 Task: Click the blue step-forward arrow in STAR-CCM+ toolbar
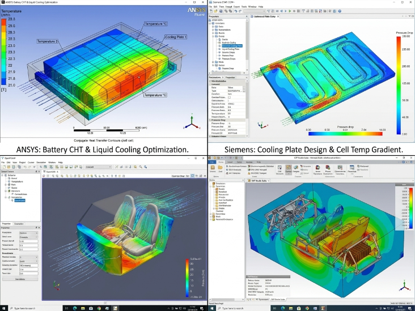[x=286, y=11]
